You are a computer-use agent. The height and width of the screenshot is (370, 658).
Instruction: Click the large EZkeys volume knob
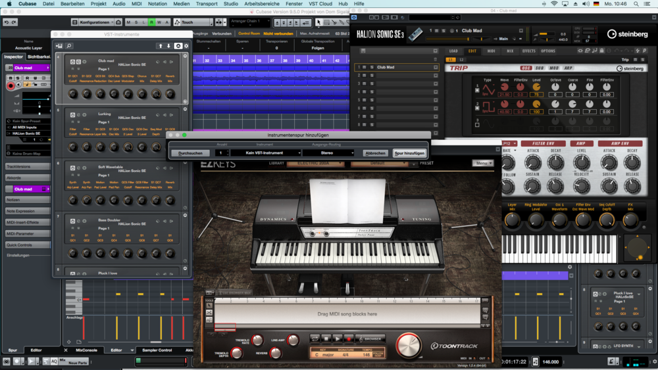pos(408,345)
